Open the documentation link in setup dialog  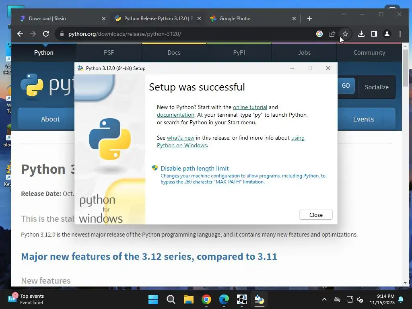(x=175, y=115)
